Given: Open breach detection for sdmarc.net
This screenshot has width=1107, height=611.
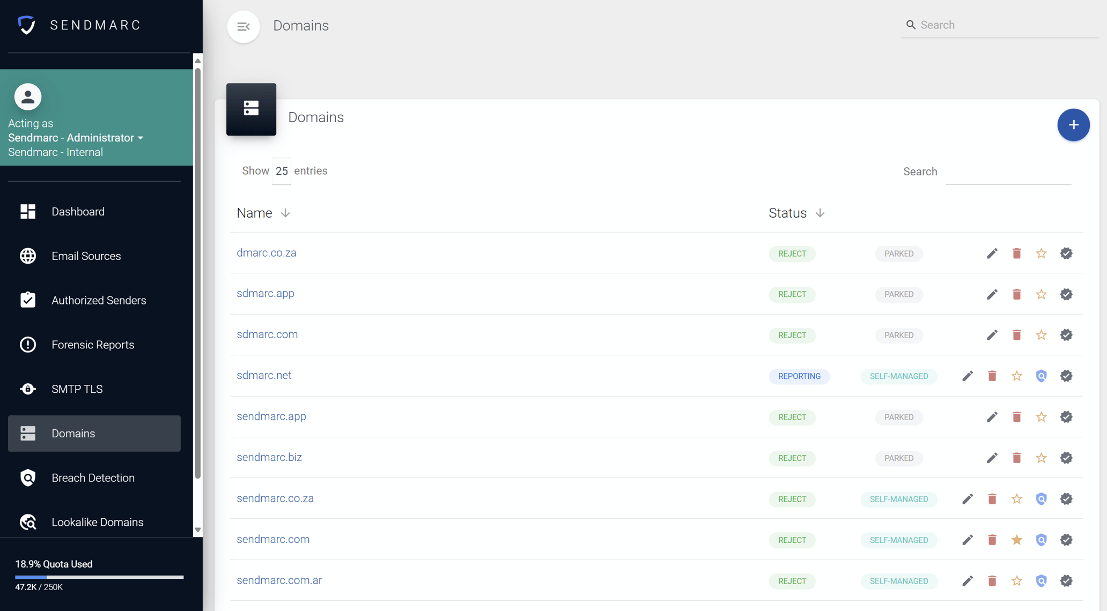Looking at the screenshot, I should coord(1041,376).
